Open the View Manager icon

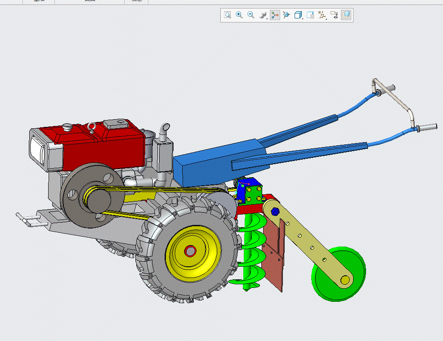pyautogui.click(x=310, y=15)
